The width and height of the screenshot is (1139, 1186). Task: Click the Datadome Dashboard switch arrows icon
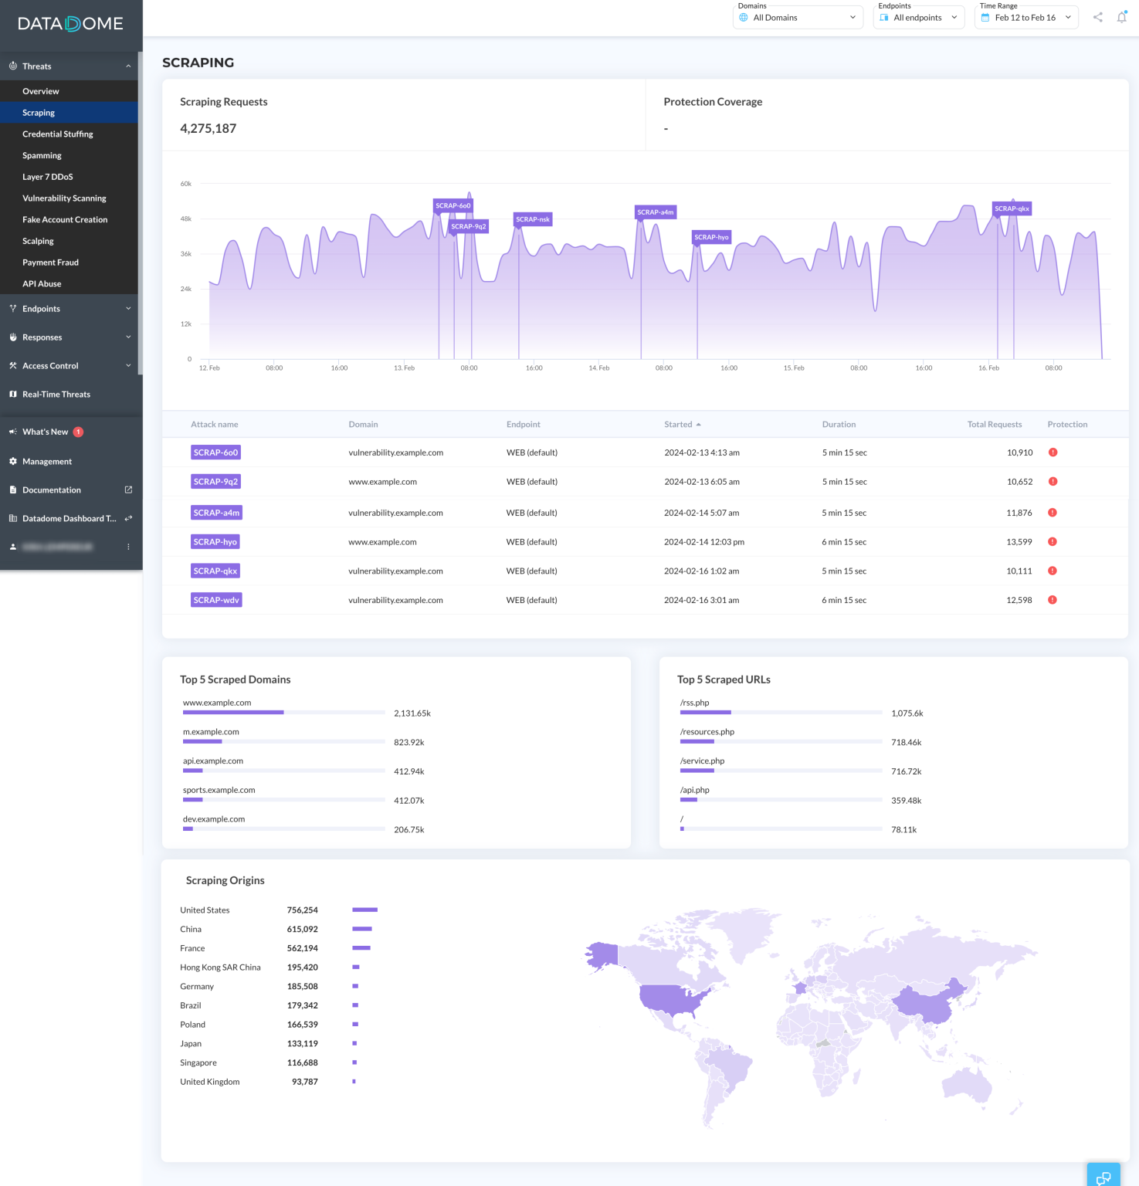click(x=128, y=518)
